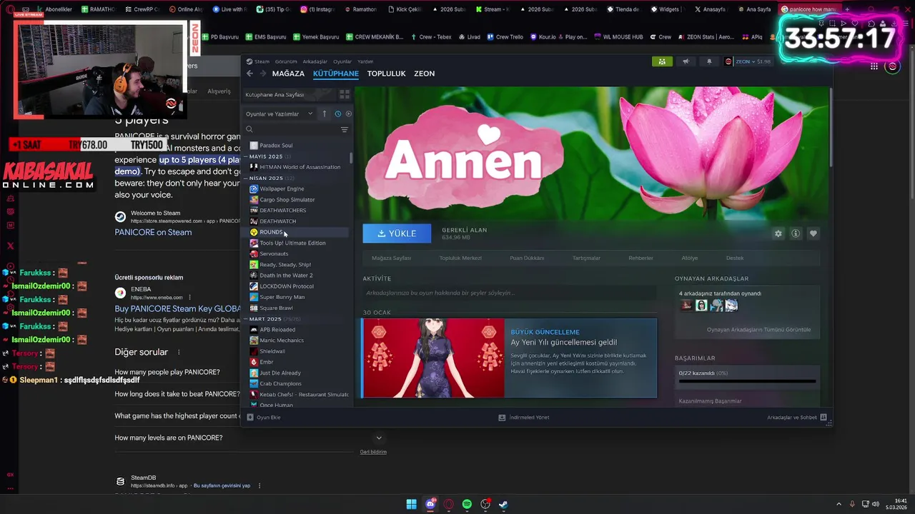Open the Atölye link
The image size is (915, 514).
click(690, 258)
